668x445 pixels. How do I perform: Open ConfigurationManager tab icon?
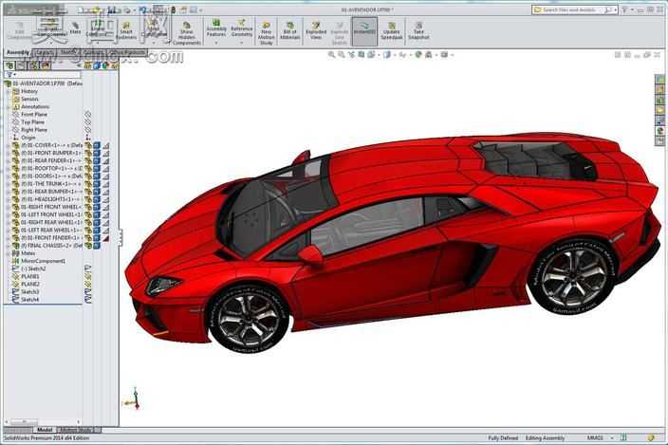point(33,65)
